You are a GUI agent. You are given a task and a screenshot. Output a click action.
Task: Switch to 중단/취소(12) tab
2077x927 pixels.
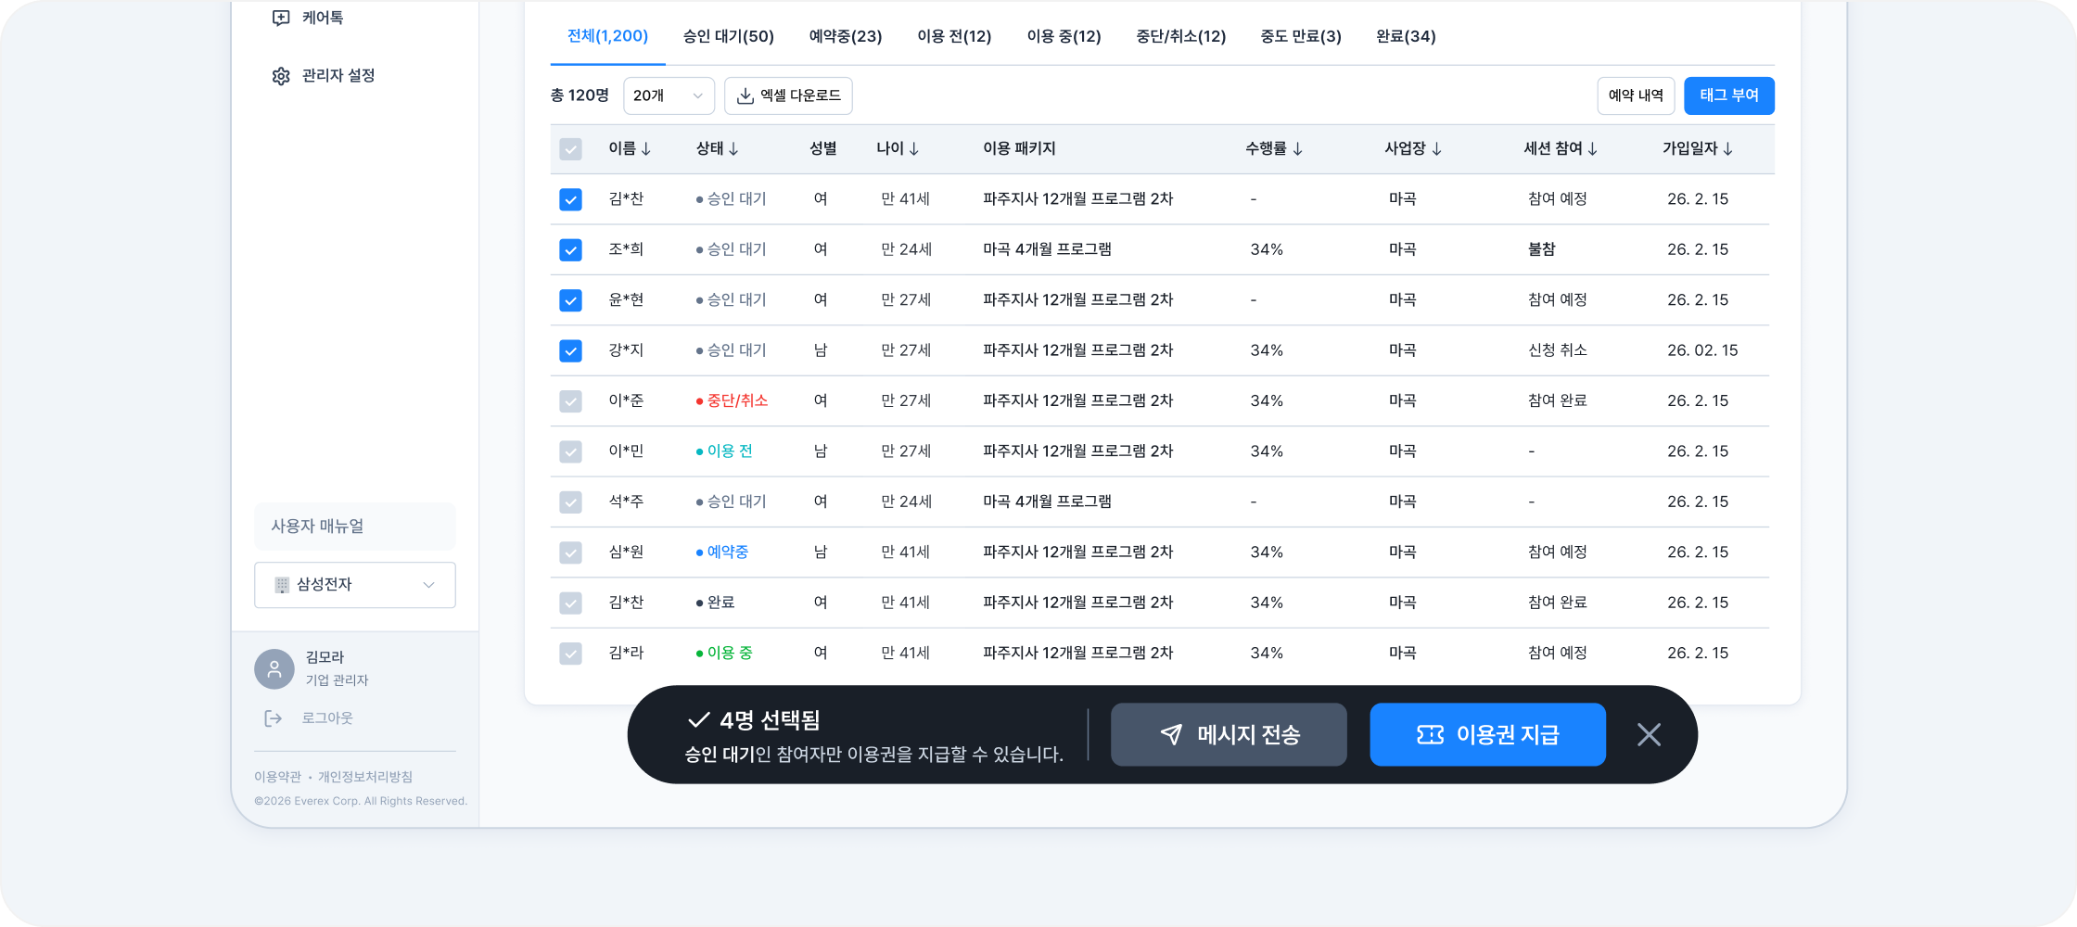(1181, 36)
